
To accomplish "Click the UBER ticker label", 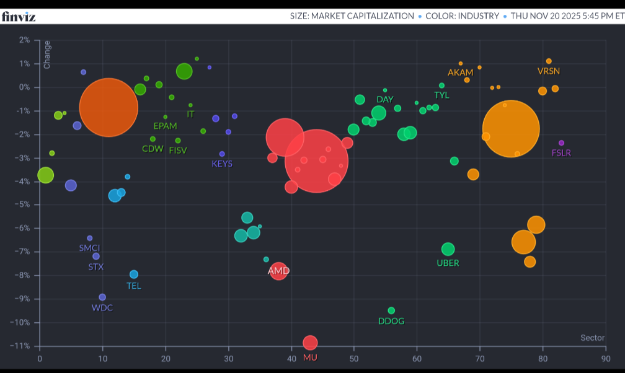I will (x=448, y=263).
